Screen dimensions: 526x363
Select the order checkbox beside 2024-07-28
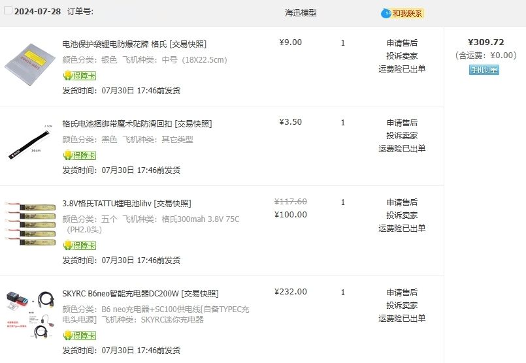[8, 11]
